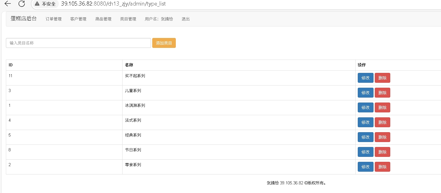Select 类目管理 in the top navigation
The width and height of the screenshot is (441, 193).
point(128,19)
